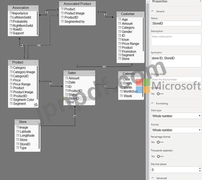Toggle the Percentage format switch
The image size is (202, 180).
(160, 142)
